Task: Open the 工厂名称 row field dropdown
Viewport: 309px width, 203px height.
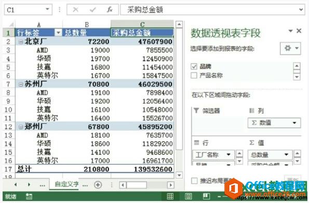Action: pyautogui.click(x=229, y=155)
